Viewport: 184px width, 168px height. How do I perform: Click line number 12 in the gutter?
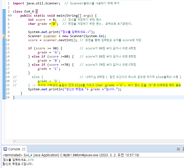pos(8,48)
